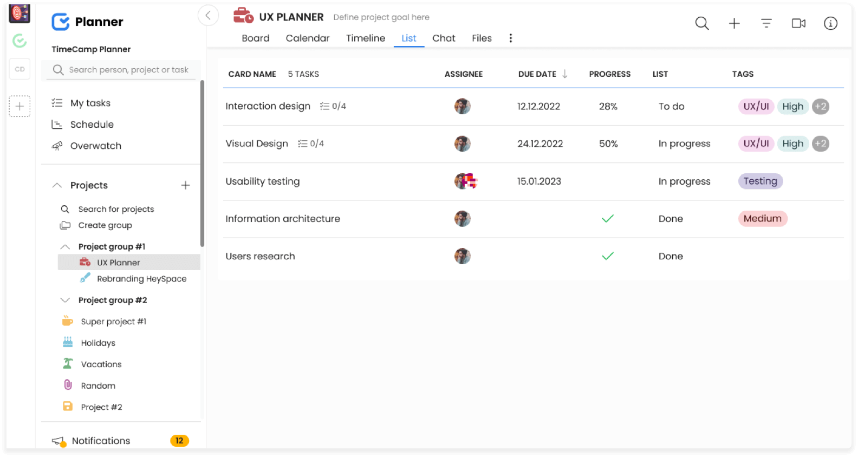Start a video call with camera icon

(798, 23)
